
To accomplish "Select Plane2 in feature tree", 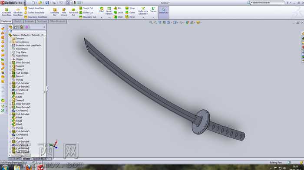I will tap(18, 128).
